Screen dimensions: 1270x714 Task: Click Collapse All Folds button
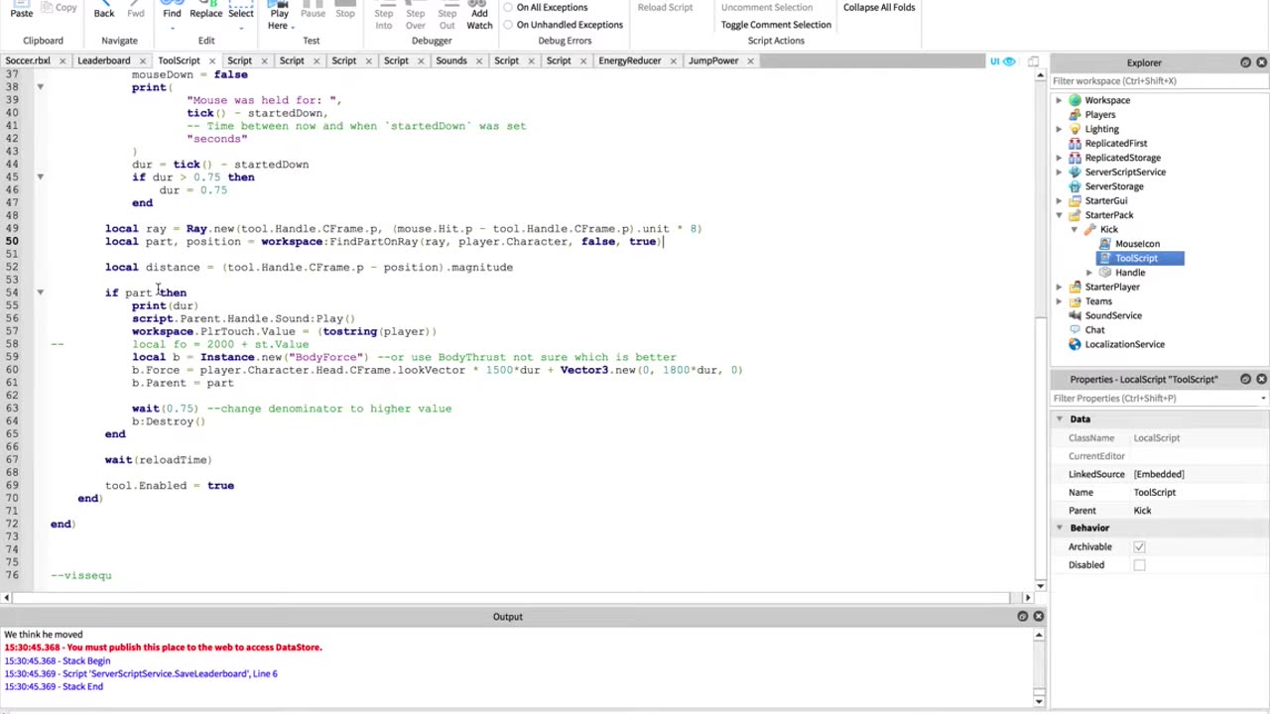879,7
